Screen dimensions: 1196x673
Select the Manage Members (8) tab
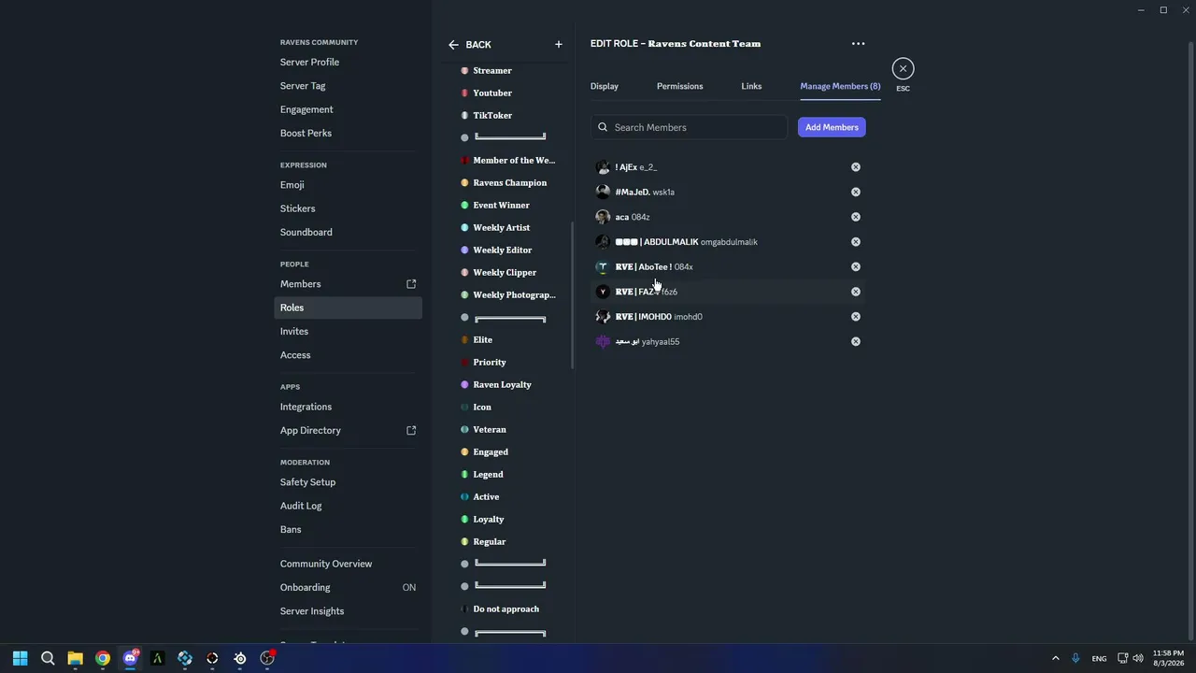click(840, 86)
